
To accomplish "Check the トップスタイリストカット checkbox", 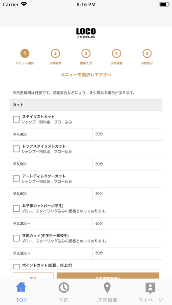I will click(x=16, y=149).
